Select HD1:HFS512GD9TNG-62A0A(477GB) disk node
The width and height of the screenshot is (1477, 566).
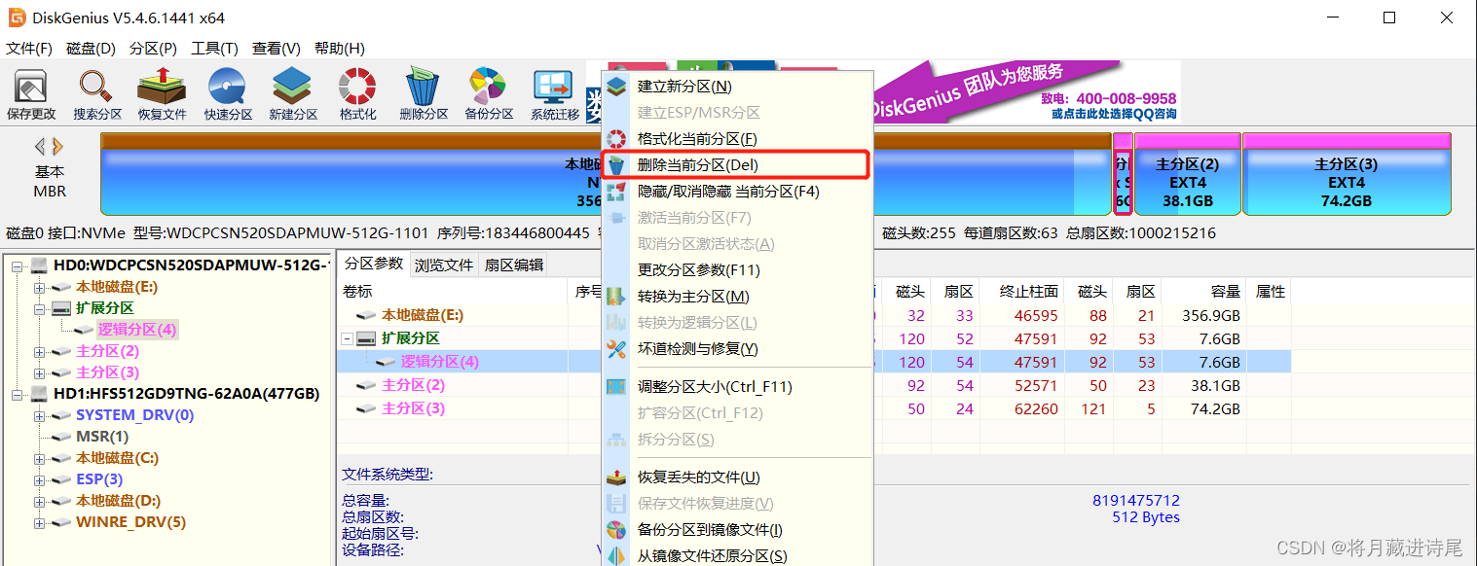click(x=187, y=394)
